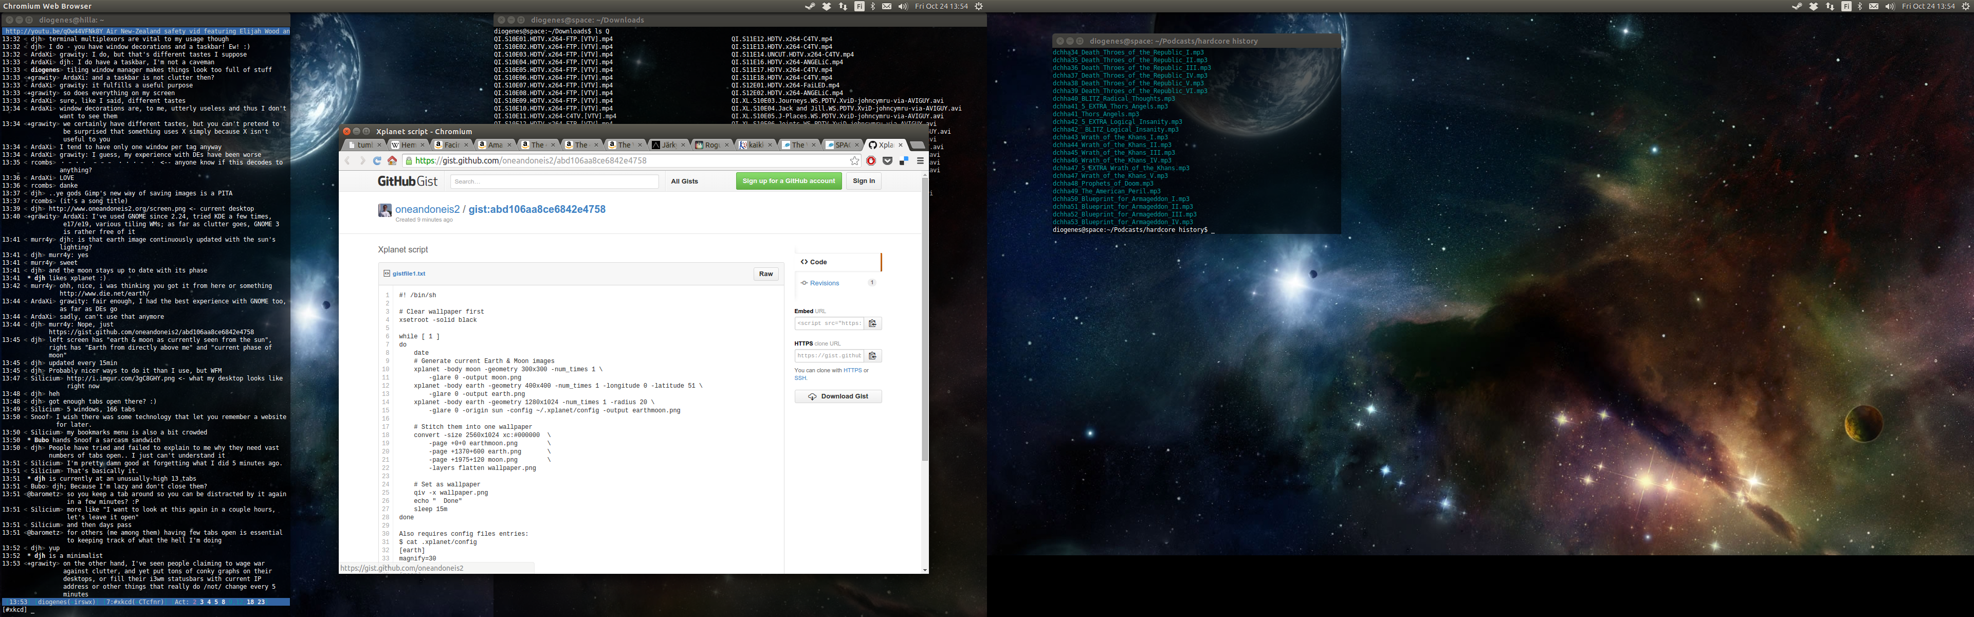Open the mail indicator in left panel
This screenshot has width=1974, height=617.
click(x=887, y=6)
